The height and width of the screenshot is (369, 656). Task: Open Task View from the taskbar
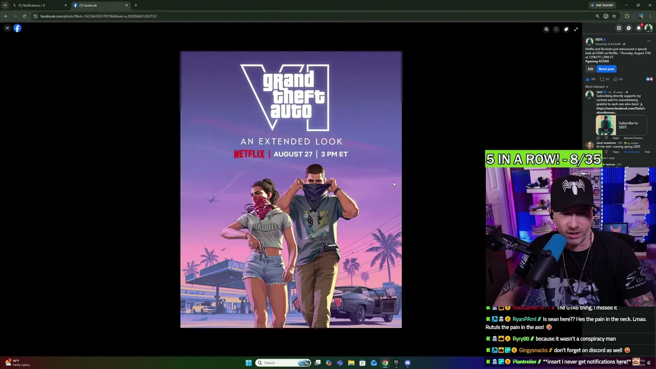pyautogui.click(x=318, y=363)
